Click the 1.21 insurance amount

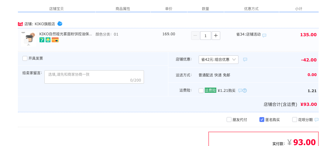click(312, 91)
